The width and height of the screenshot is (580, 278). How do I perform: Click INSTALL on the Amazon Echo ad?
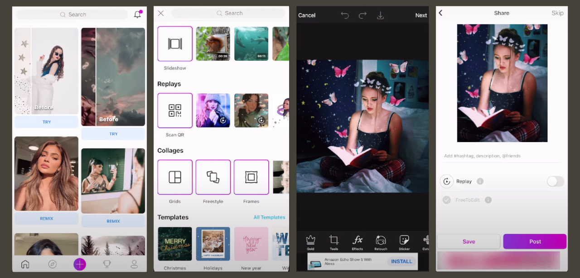point(401,261)
